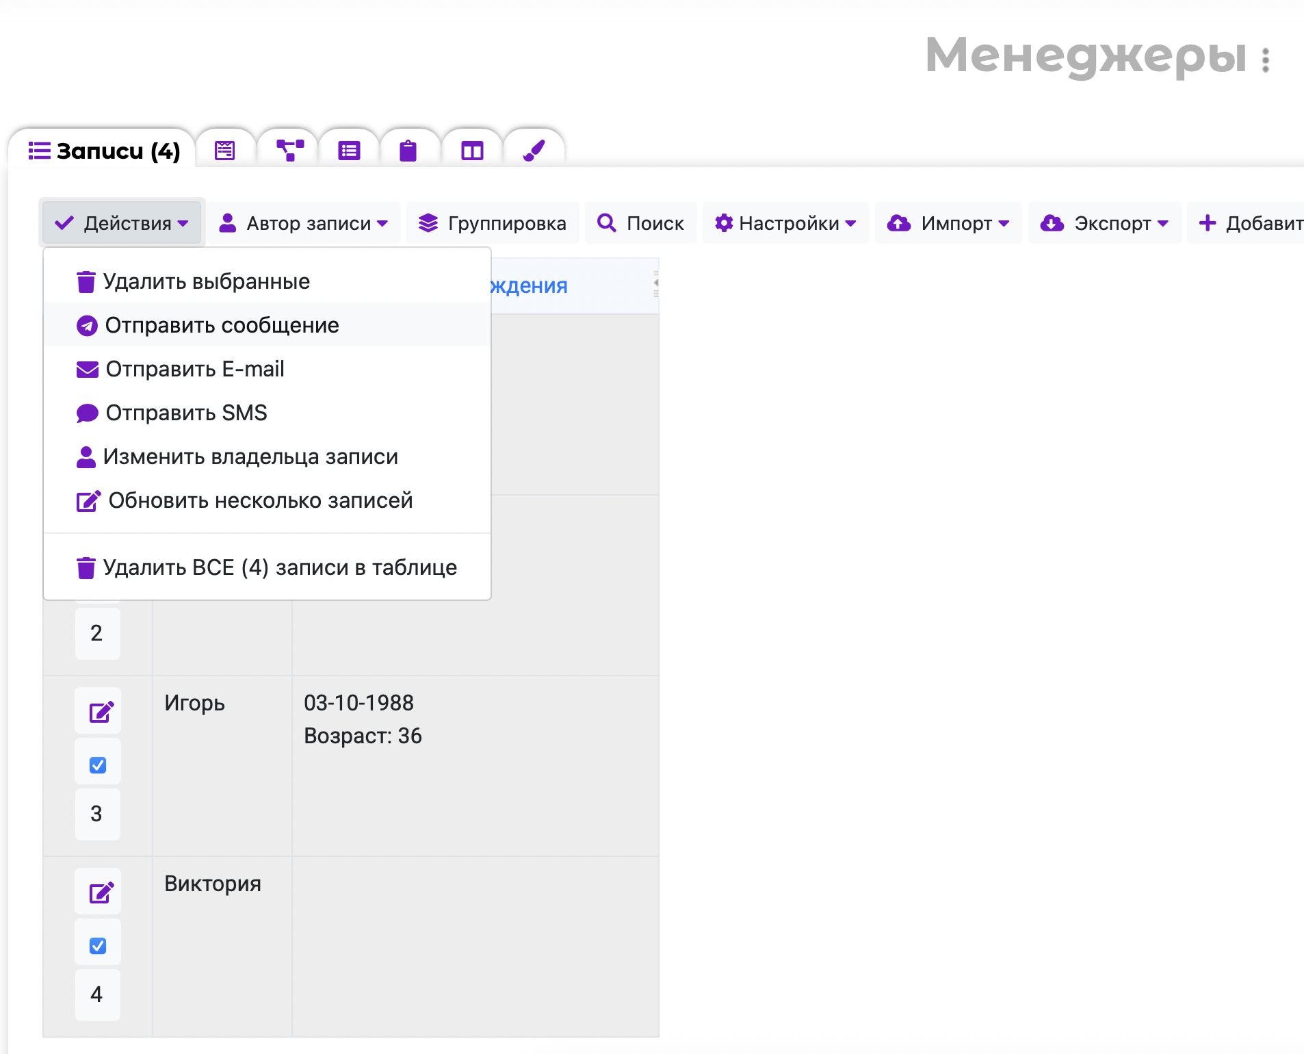Open the columns layout tab icon
1304x1054 pixels.
click(472, 150)
